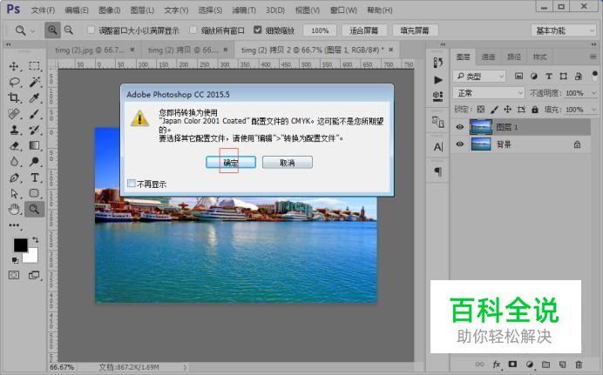Select the Magic Wand tool
The image size is (603, 375).
(34, 82)
